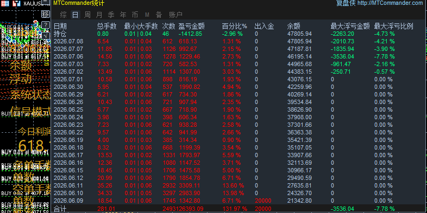
Task: Switch to the 周 weekly tab
Action: point(87,15)
